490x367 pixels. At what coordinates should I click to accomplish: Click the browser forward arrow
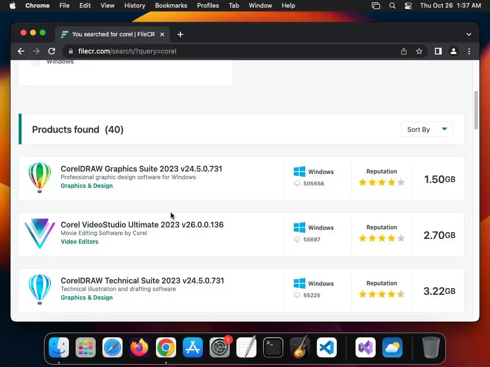point(36,51)
